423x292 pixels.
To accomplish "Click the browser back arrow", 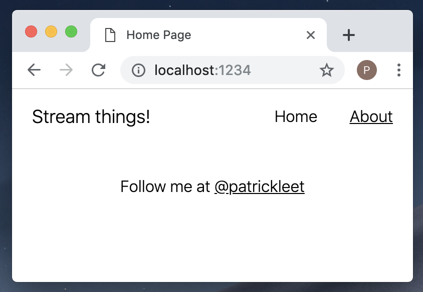I will coord(34,70).
